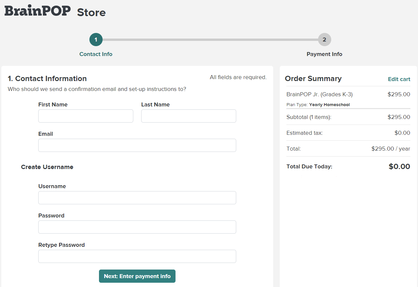Click 'All fields are required.' note

point(238,77)
